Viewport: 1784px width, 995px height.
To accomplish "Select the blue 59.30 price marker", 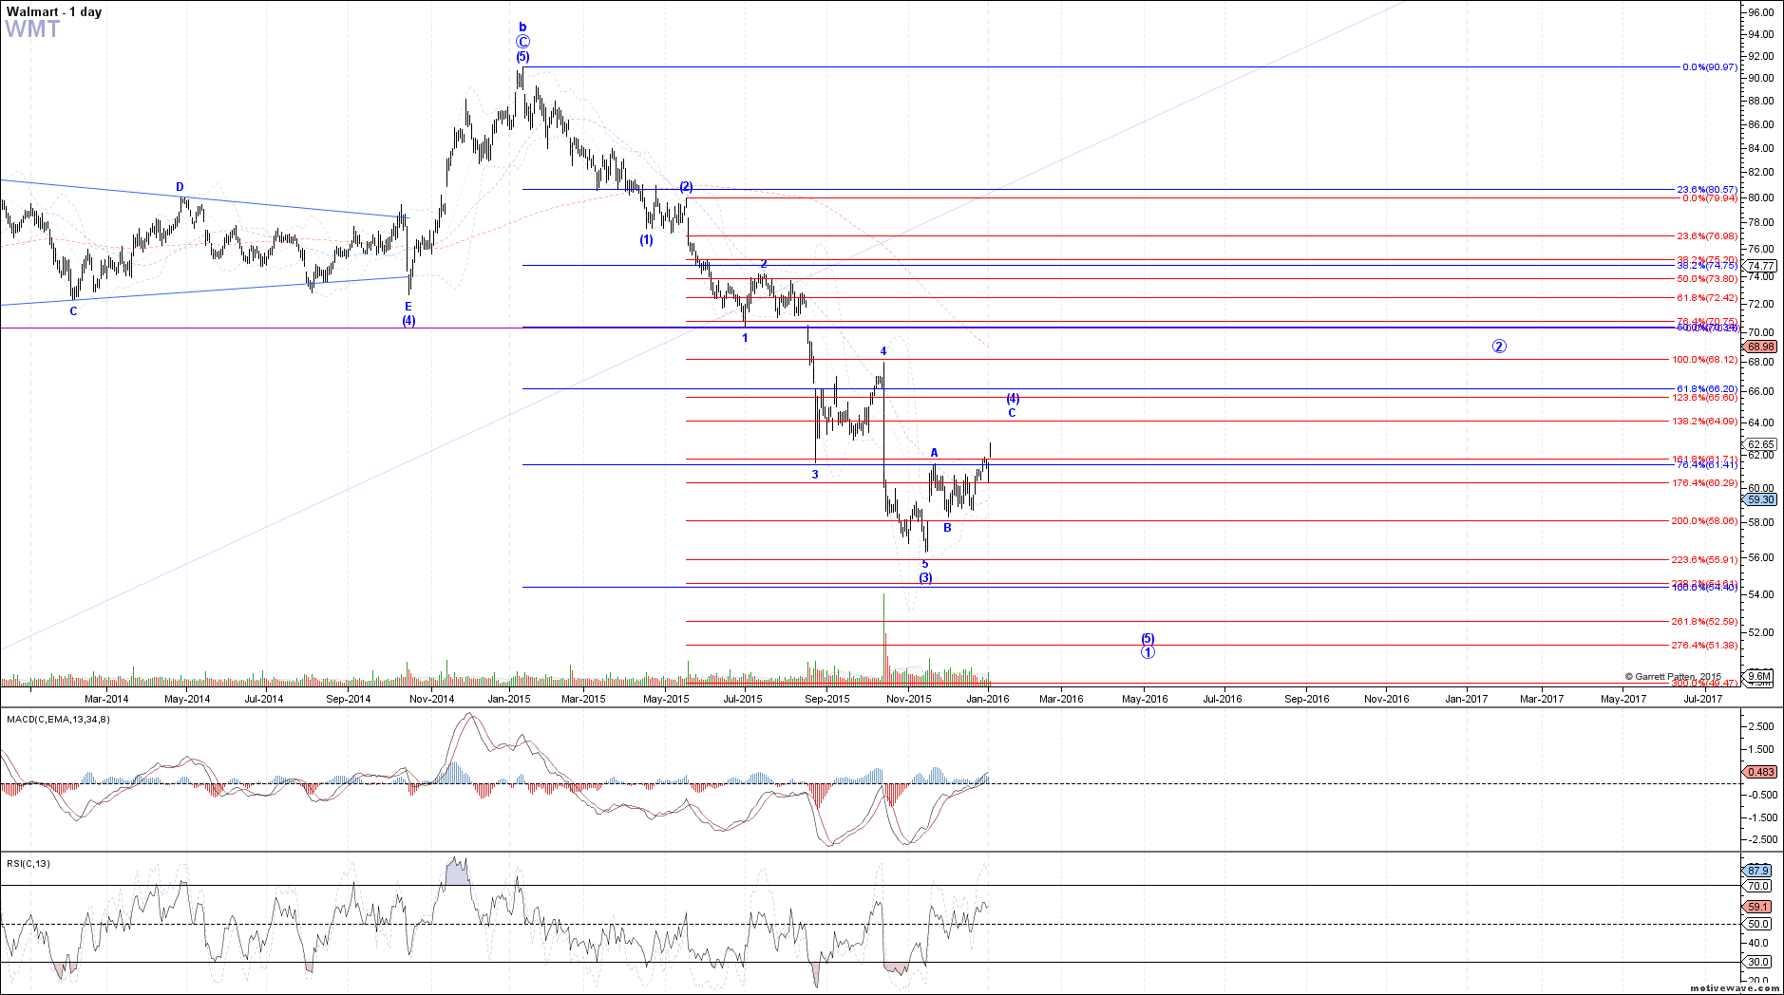I will click(1761, 499).
